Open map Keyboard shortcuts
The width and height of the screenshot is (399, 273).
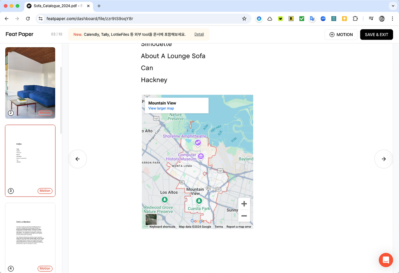click(x=162, y=227)
